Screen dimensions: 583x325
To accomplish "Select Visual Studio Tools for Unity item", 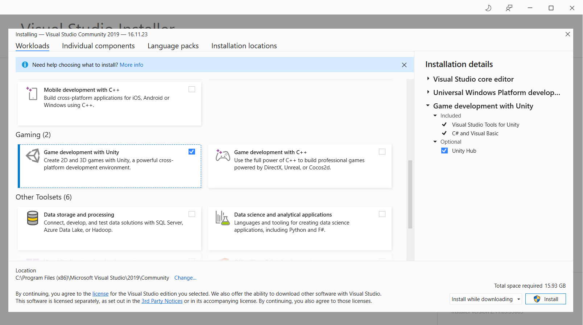I will (485, 125).
